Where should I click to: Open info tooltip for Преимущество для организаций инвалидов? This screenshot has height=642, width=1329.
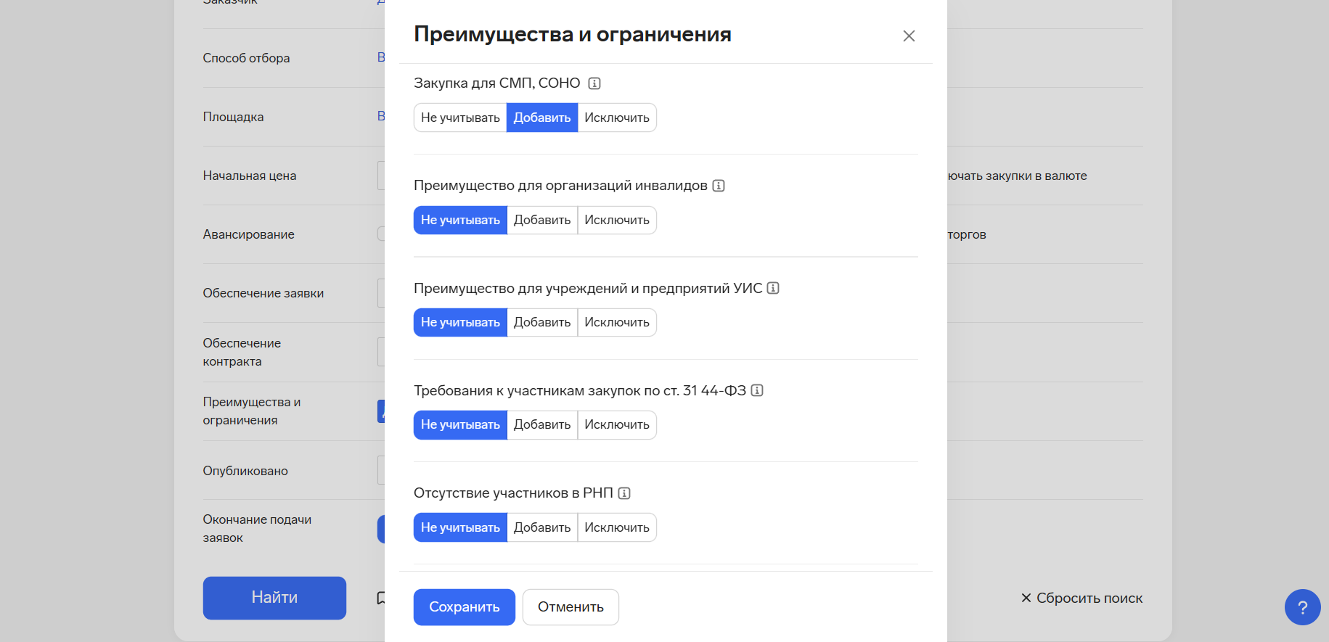719,186
